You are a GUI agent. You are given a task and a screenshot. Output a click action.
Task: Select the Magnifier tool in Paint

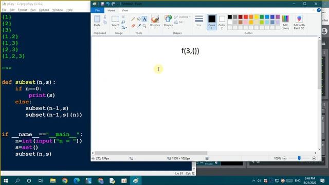pyautogui.click(x=144, y=26)
